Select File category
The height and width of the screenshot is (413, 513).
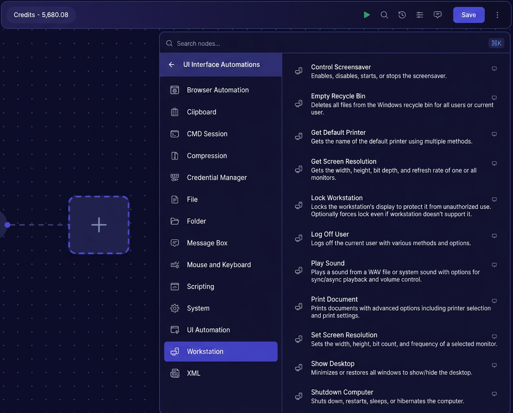point(221,199)
